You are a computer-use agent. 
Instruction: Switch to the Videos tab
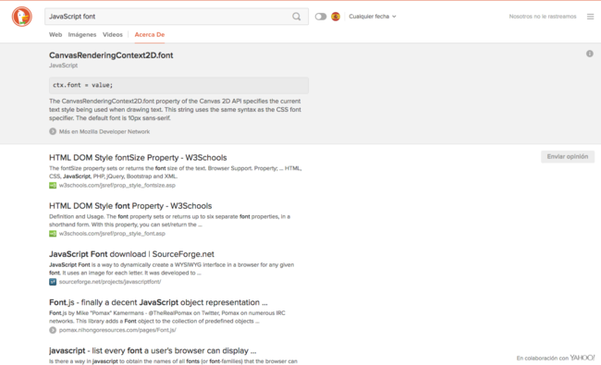point(113,34)
